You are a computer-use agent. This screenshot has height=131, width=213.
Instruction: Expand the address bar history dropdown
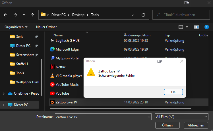(x=133, y=15)
